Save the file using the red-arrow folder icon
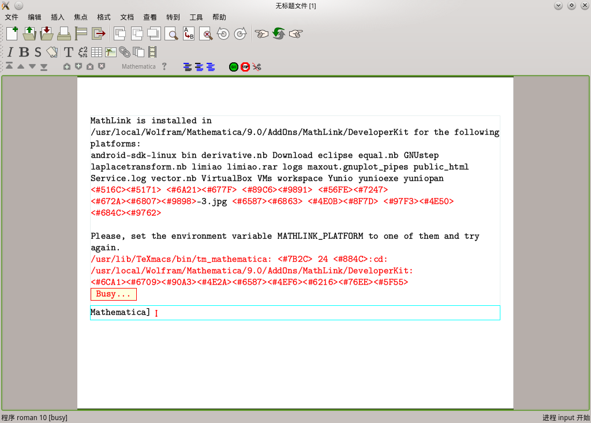Viewport: 591px width, 423px height. coord(47,33)
